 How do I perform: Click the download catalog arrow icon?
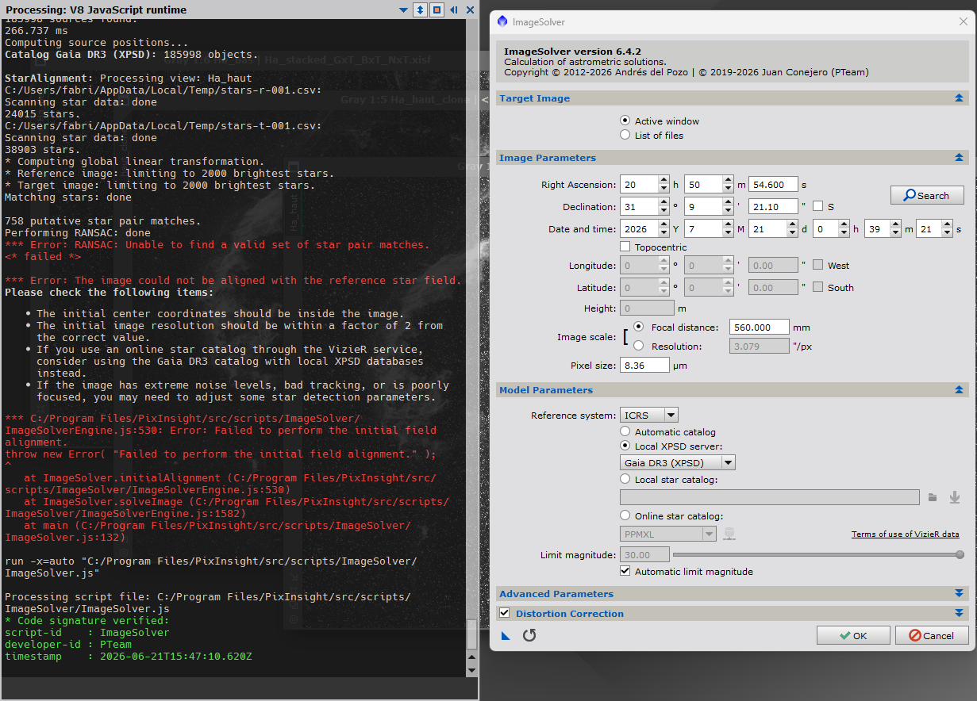pos(955,497)
